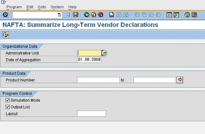This screenshot has height=134, width=205.
Task: Click the green Back arrow icon
Action: click(x=86, y=15)
